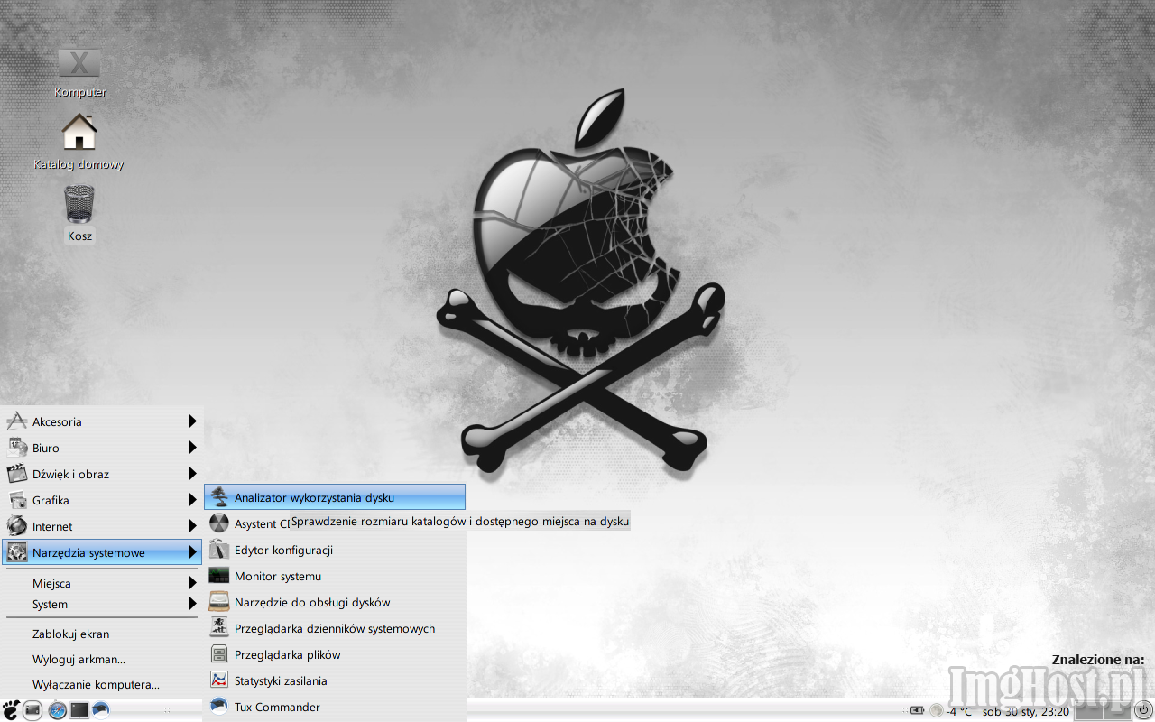Click the clock showing sob 30 sty, 23:20
The width and height of the screenshot is (1155, 722).
1026,711
